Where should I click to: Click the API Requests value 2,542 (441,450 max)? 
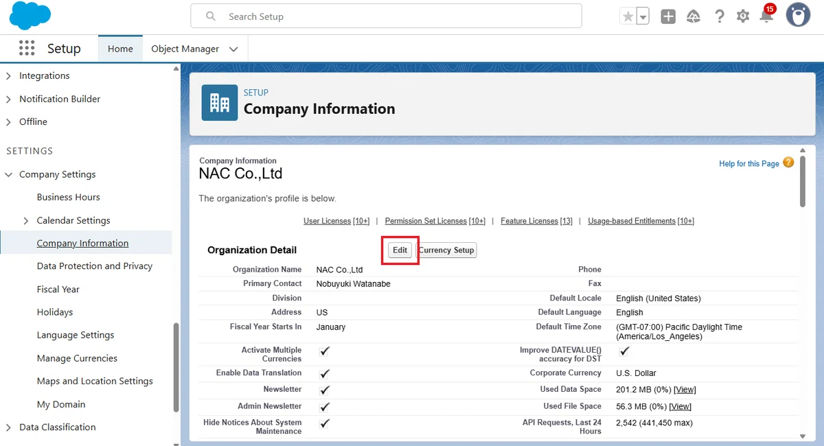tap(654, 423)
